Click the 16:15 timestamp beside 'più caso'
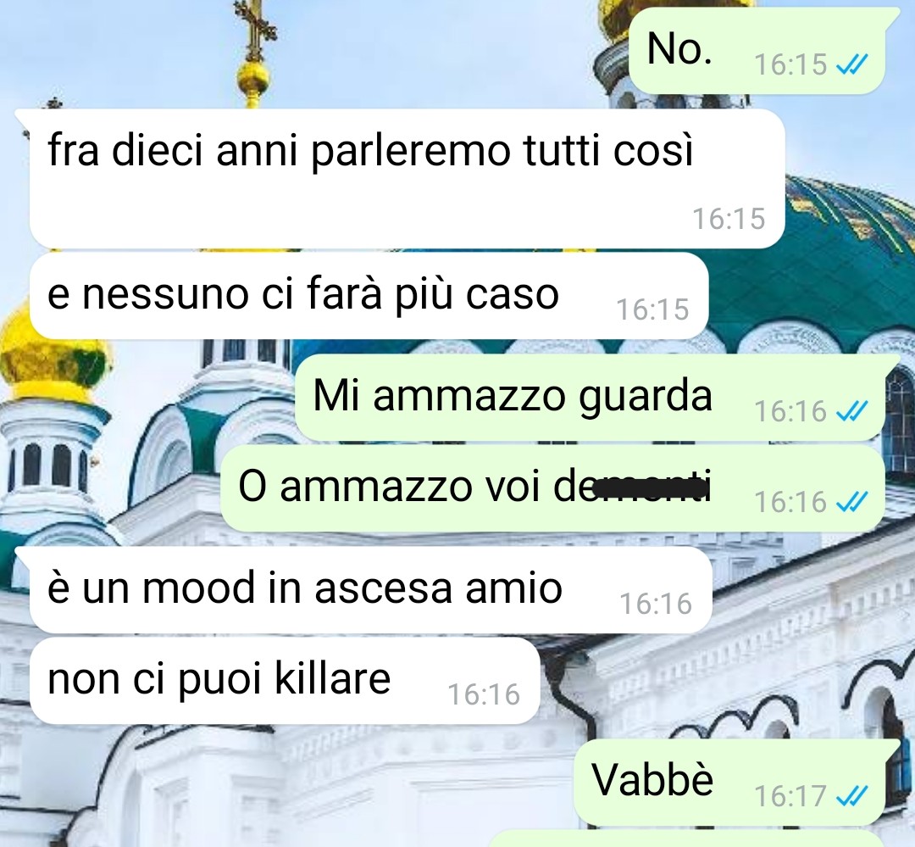This screenshot has width=915, height=847. click(x=652, y=309)
